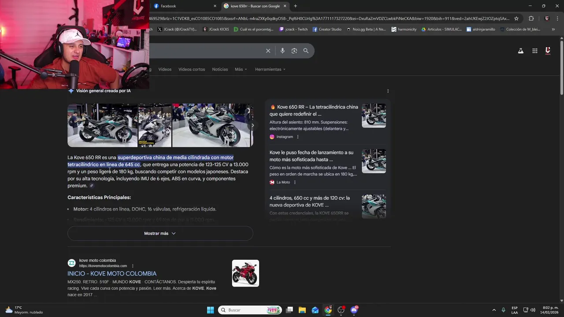Open Chrome profile icon in toolbar
The height and width of the screenshot is (317, 564).
547,18
